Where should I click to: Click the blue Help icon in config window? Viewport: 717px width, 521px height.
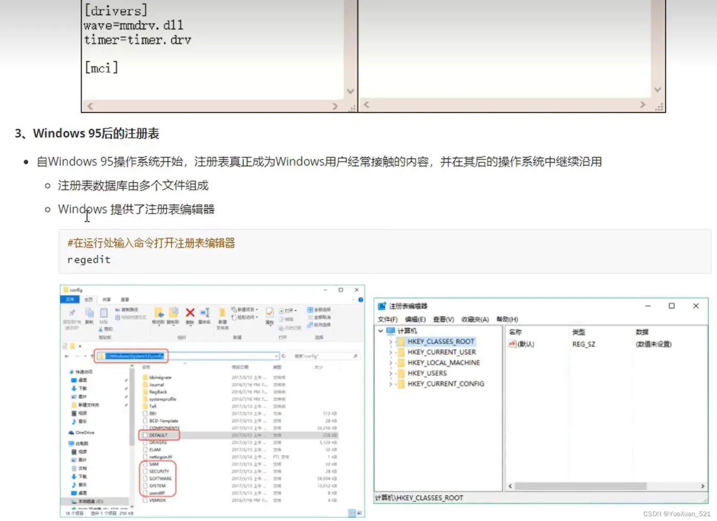click(x=361, y=300)
